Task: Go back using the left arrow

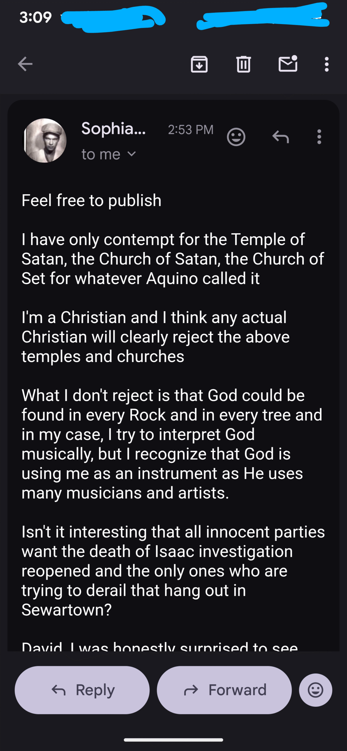Action: (25, 64)
